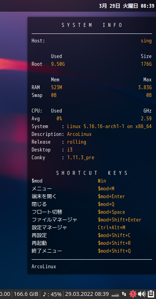Click the SHORTCUT KEYS heading
156x299 pixels.
92,173
